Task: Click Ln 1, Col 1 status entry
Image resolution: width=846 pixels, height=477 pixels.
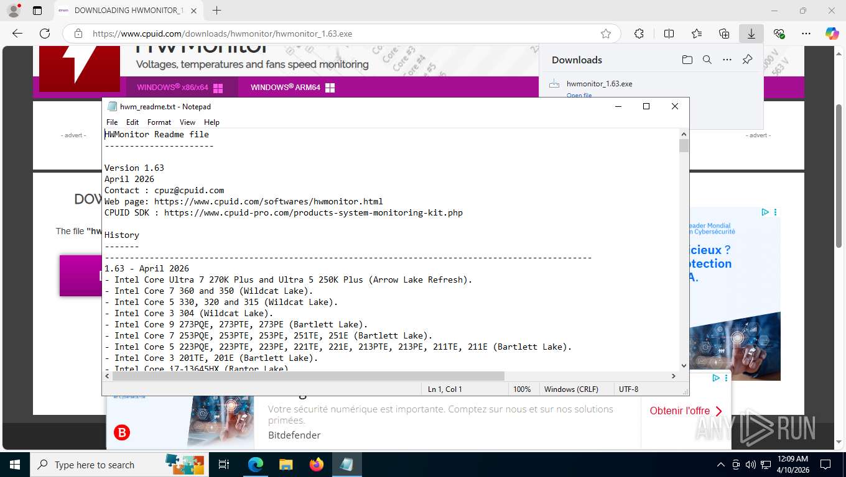Action: pyautogui.click(x=445, y=389)
